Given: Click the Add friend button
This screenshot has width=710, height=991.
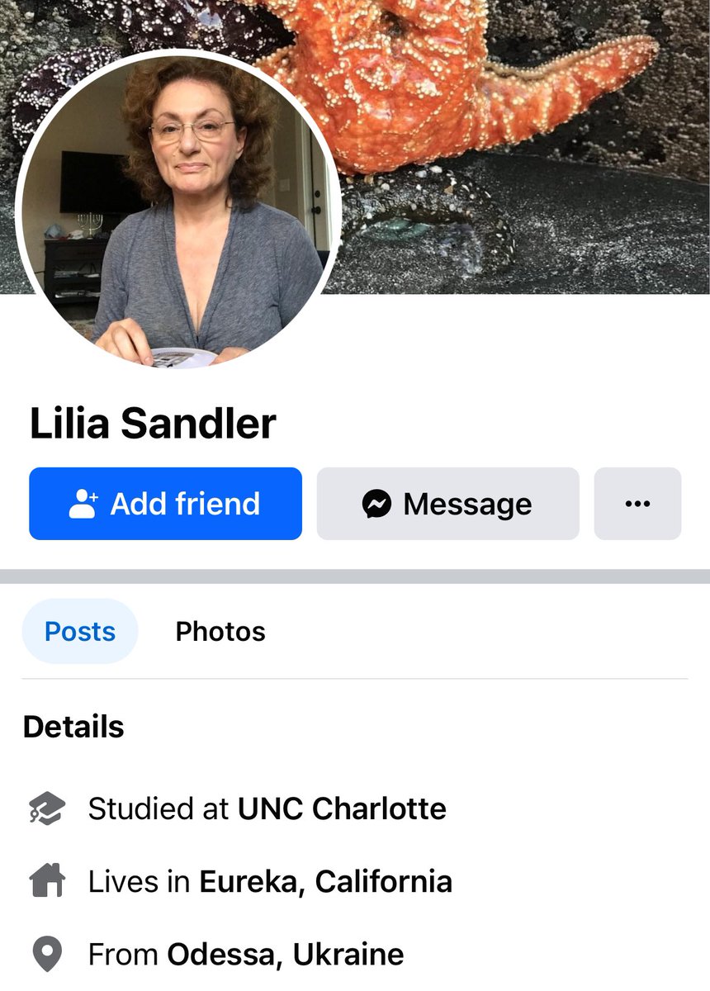Looking at the screenshot, I should coord(165,504).
